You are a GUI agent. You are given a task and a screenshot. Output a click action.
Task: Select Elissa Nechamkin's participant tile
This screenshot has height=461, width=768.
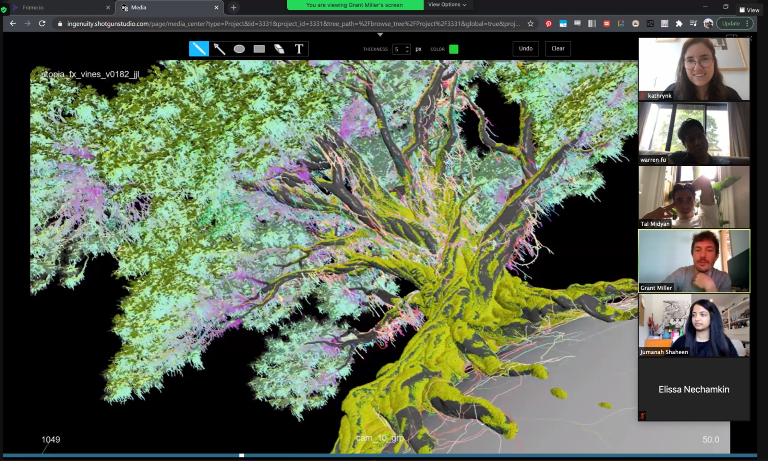click(x=694, y=389)
